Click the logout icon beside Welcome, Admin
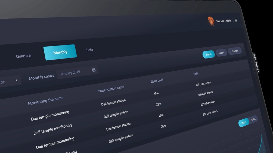Screen dimensions: 273x153 coord(236,20)
